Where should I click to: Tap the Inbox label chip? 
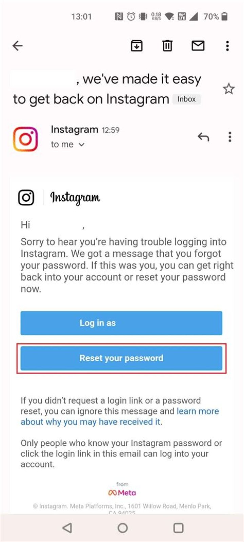point(186,99)
